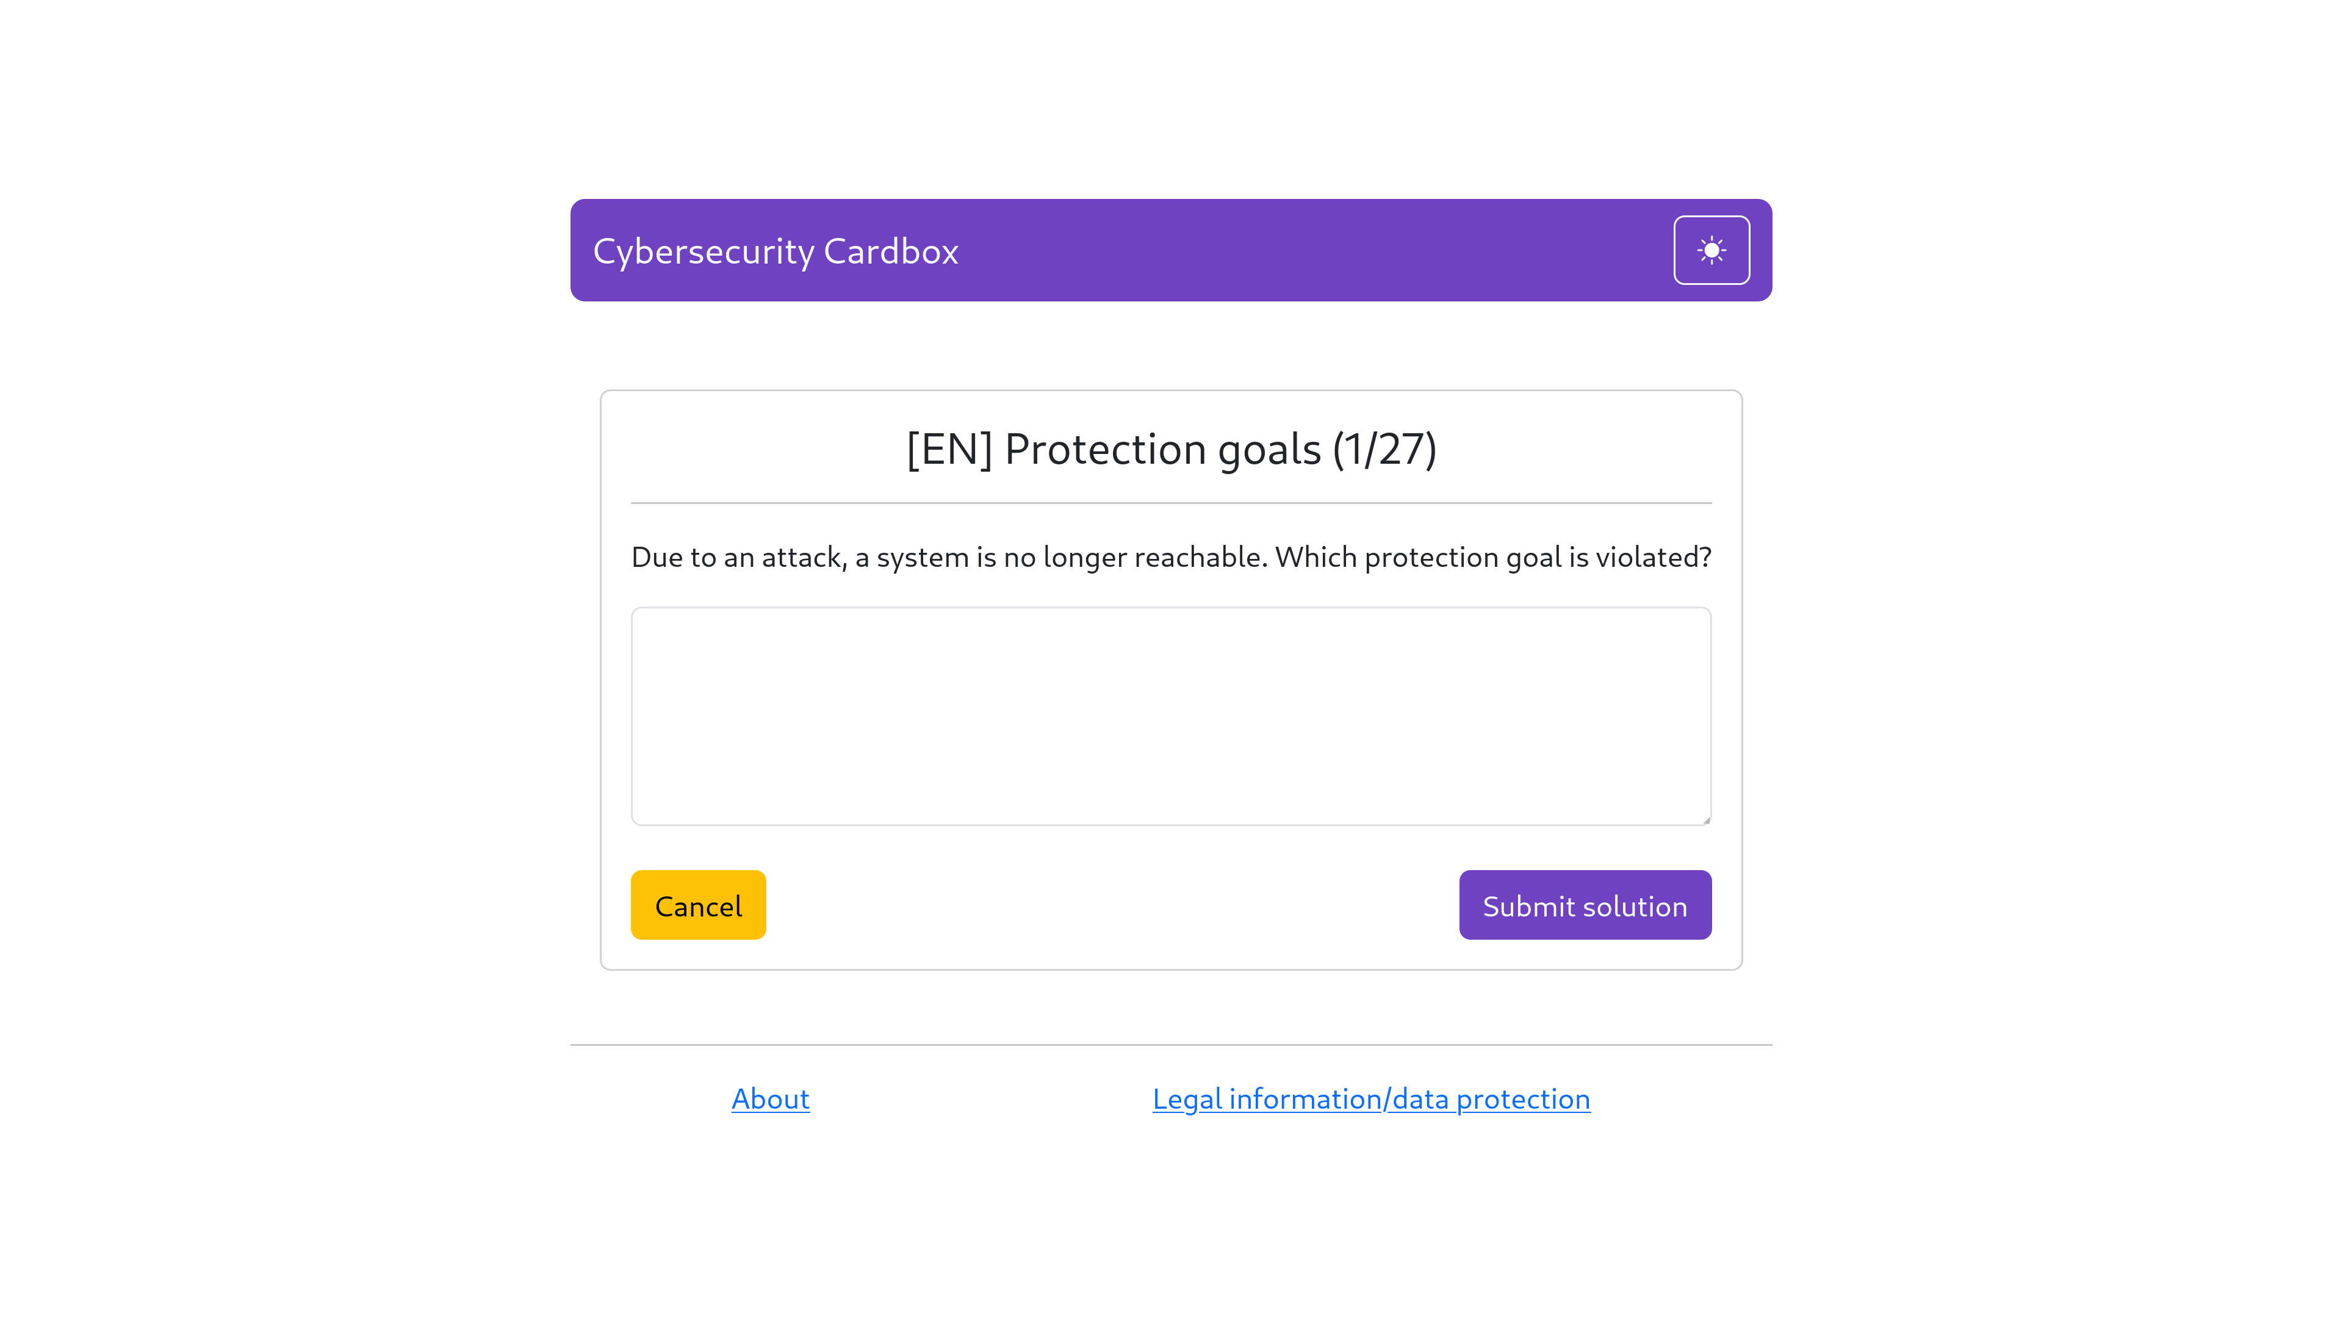Cancel the current flashcard
Screen dimensions: 2343x1318
(x=697, y=904)
